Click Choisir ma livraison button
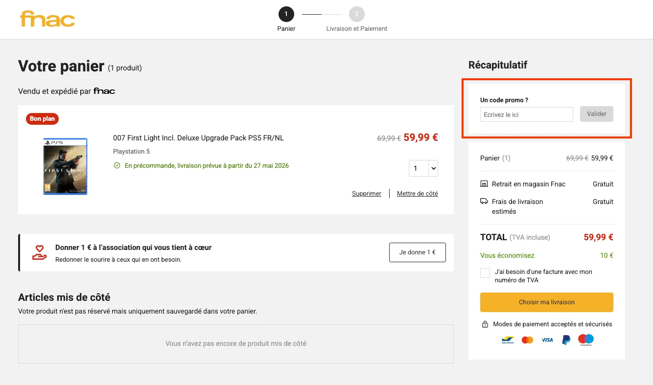 point(546,302)
